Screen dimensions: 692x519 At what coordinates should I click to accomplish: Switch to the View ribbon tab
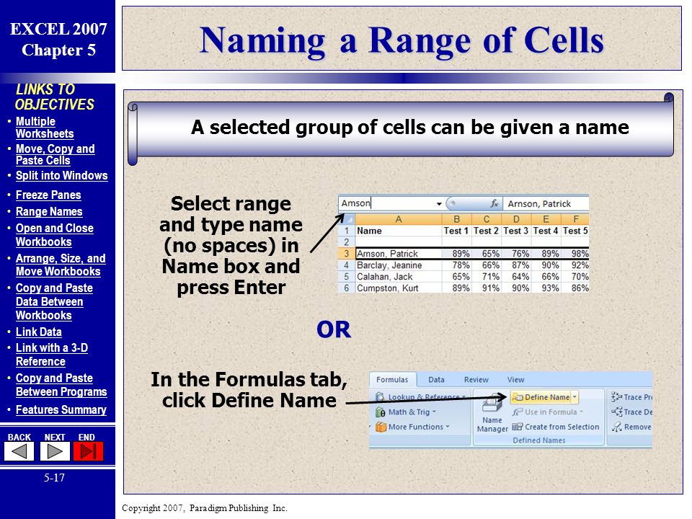click(515, 380)
